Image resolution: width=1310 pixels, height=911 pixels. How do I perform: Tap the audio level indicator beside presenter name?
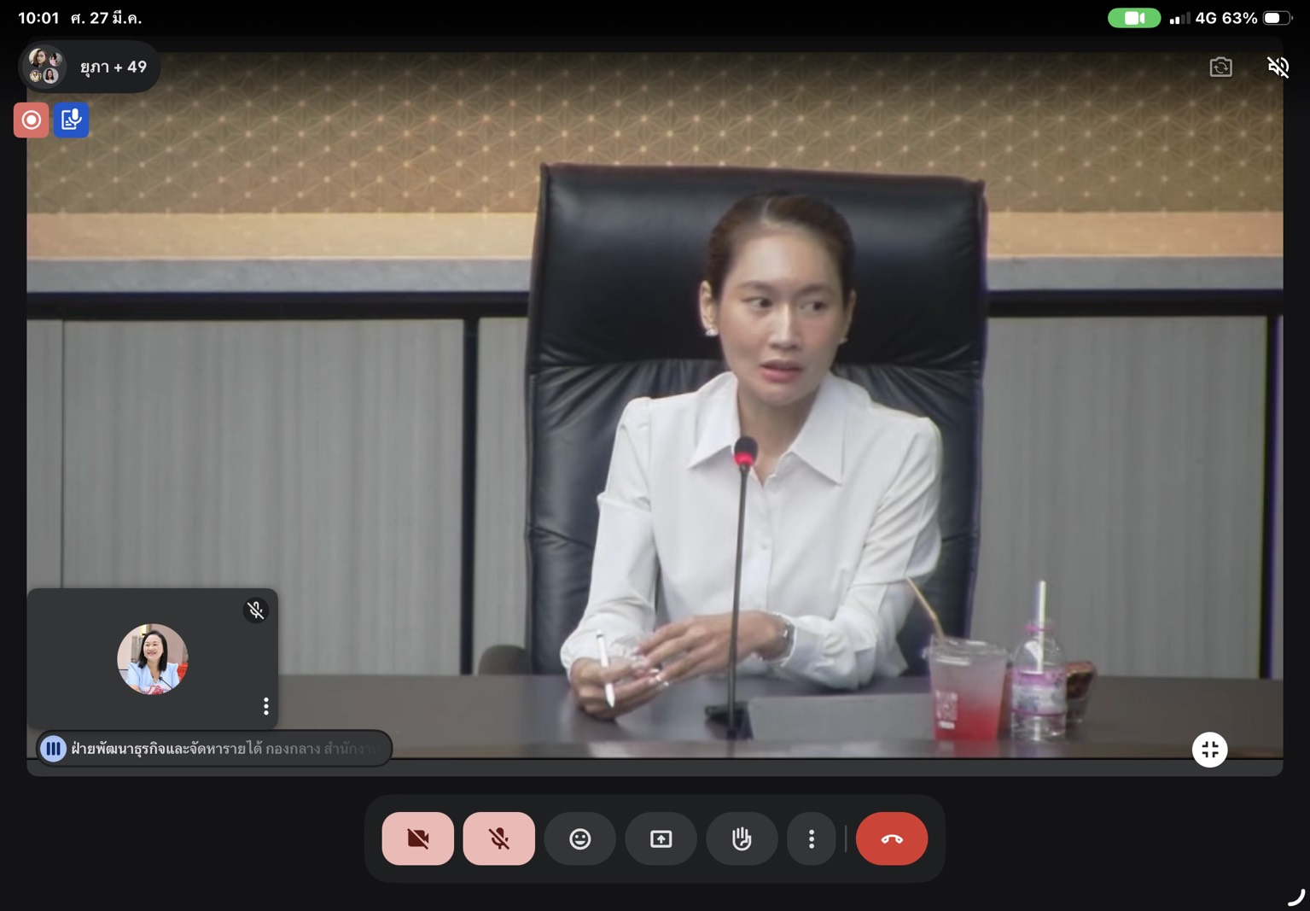coord(53,749)
